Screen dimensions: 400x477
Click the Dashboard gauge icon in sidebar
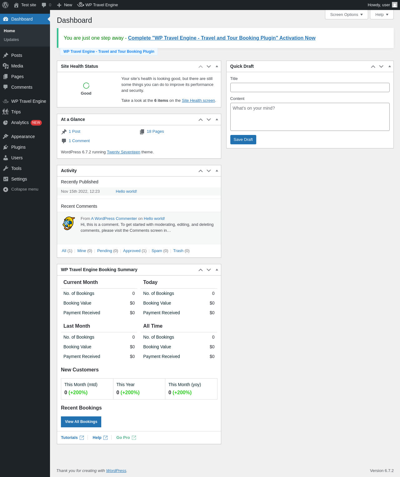tap(6, 19)
